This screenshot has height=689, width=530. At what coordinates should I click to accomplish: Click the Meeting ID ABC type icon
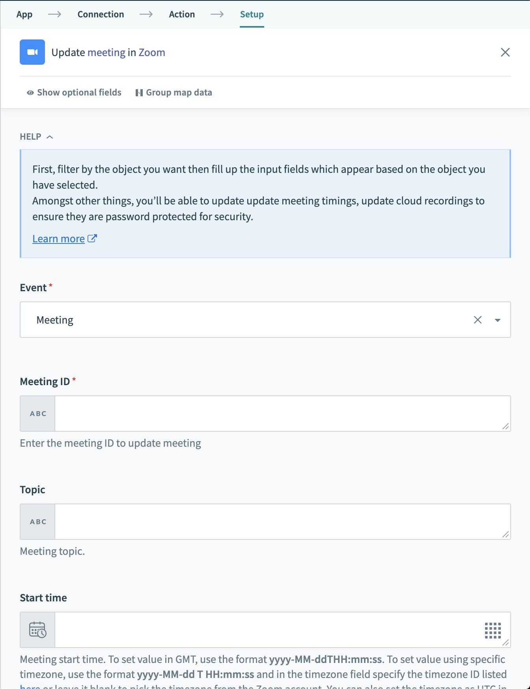pyautogui.click(x=38, y=414)
